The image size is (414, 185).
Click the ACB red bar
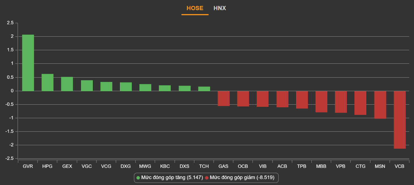pyautogui.click(x=282, y=99)
